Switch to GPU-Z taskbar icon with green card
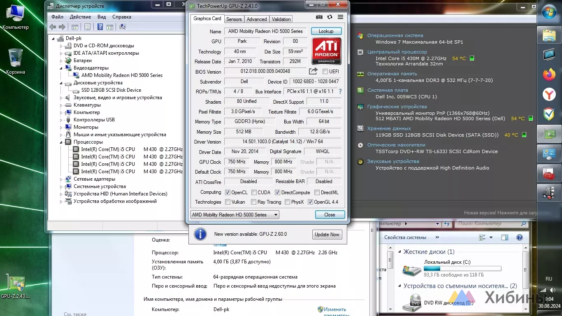The width and height of the screenshot is (562, 316). (x=549, y=134)
